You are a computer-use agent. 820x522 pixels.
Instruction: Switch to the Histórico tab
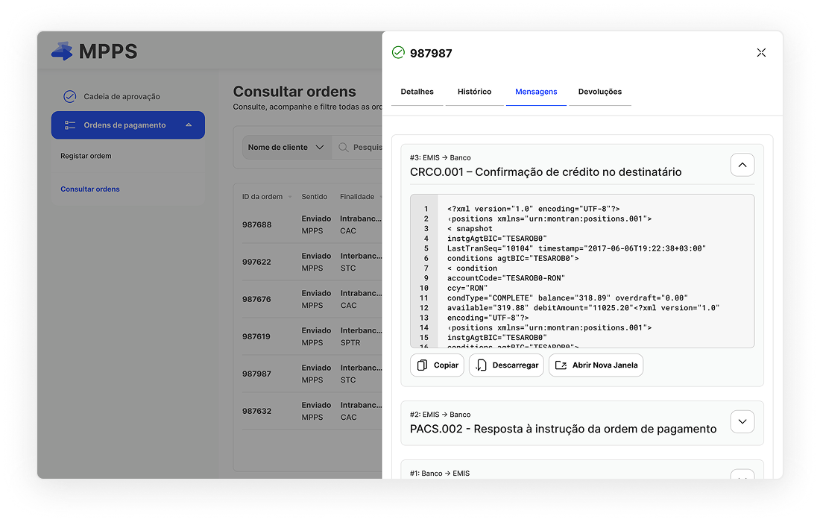click(474, 92)
